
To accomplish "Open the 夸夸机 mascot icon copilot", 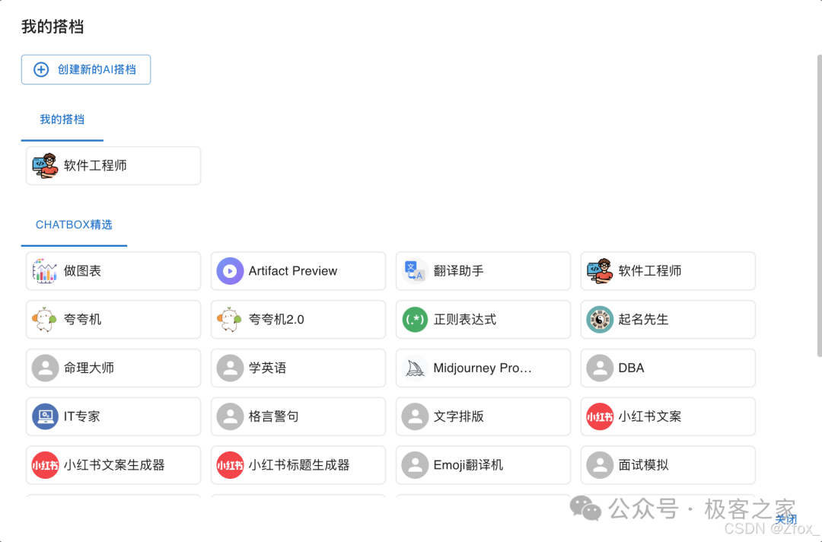I will point(113,319).
